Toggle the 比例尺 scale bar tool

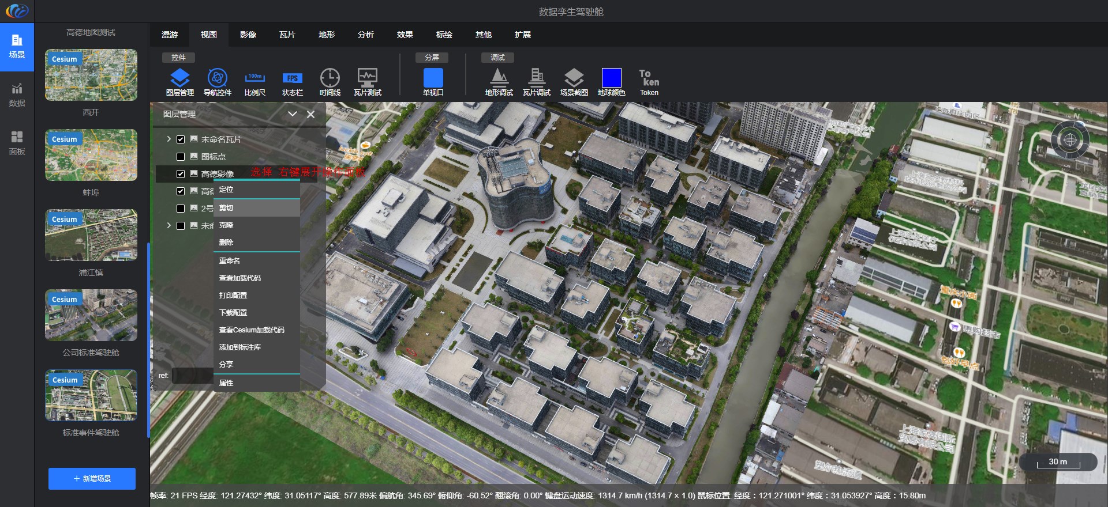tap(254, 78)
